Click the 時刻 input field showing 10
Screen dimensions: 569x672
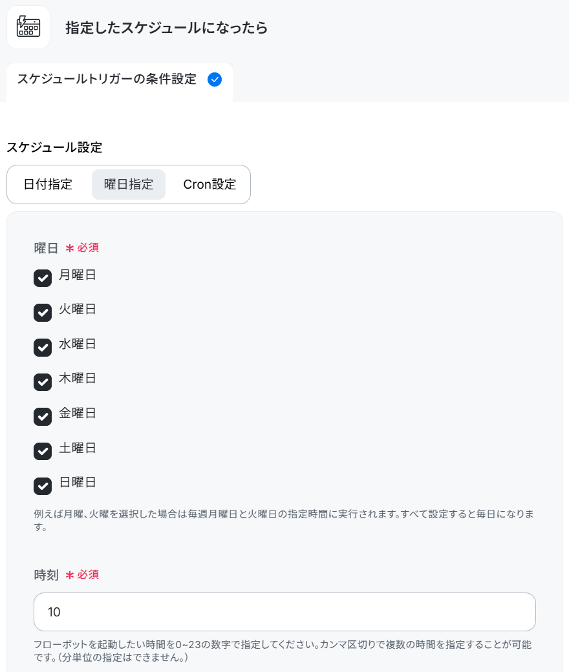284,612
